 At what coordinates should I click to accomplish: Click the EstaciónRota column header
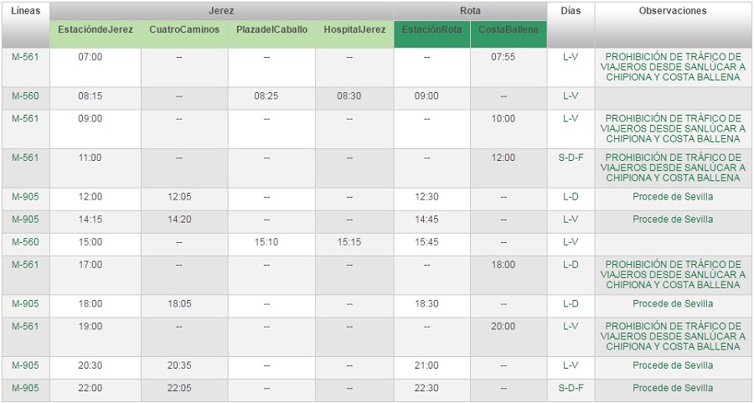[x=431, y=30]
